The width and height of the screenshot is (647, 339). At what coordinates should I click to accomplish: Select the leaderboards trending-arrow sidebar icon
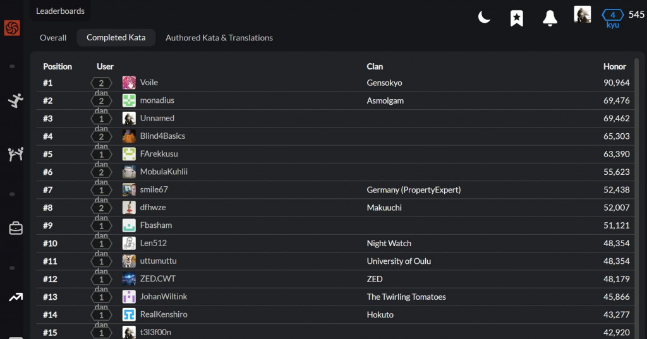(15, 297)
